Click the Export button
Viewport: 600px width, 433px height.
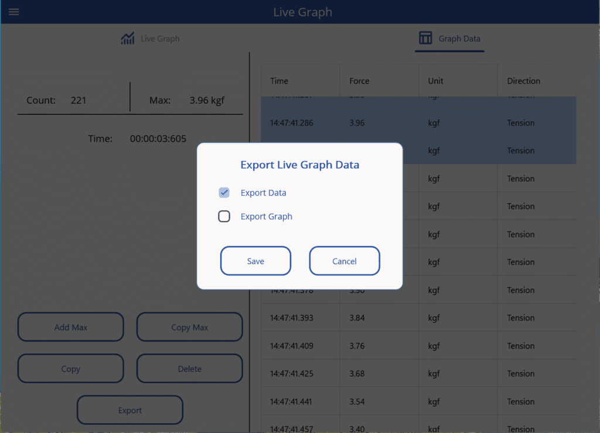(130, 410)
